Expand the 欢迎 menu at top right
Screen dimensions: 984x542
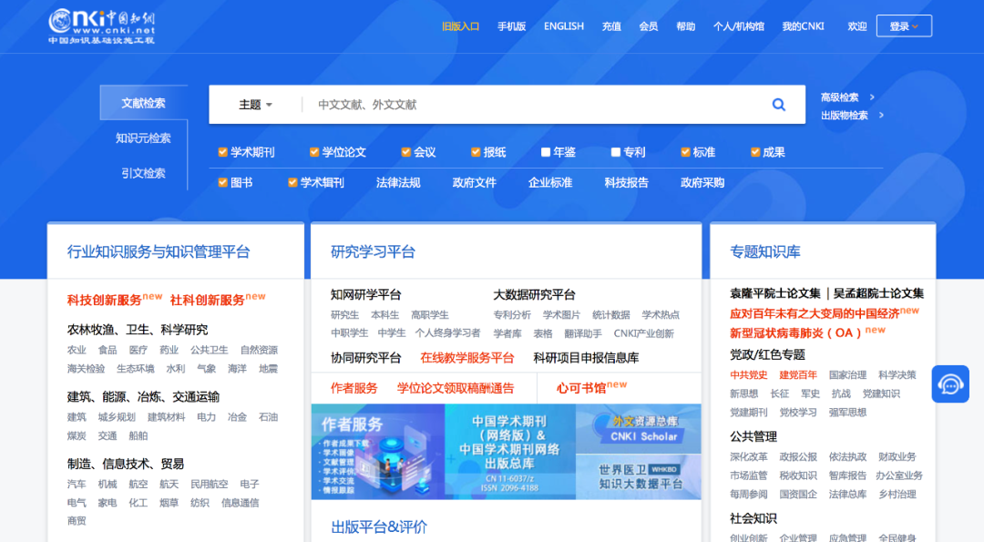coord(856,26)
